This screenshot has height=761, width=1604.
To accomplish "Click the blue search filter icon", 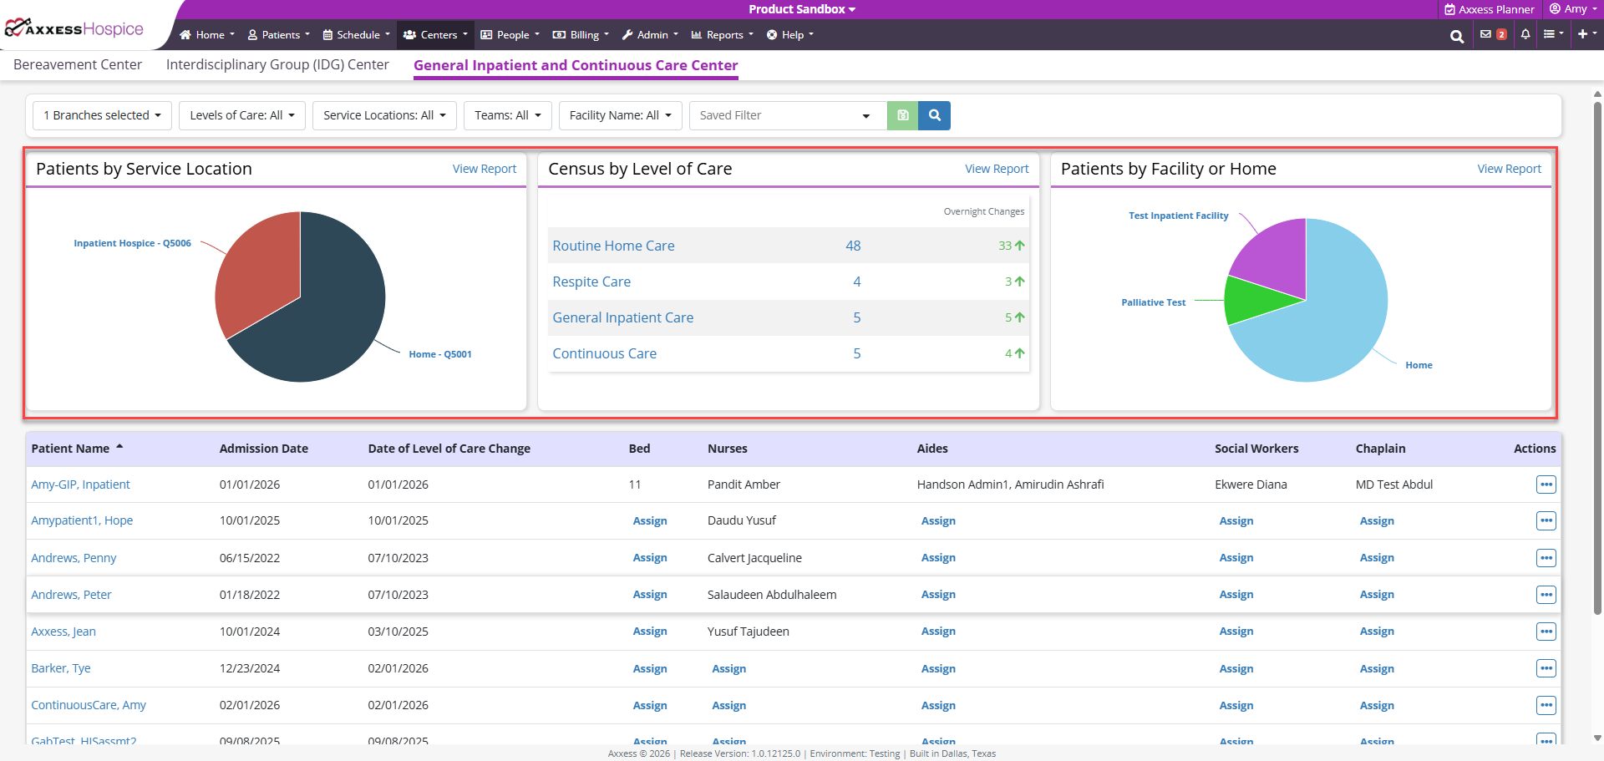I will click(x=934, y=115).
